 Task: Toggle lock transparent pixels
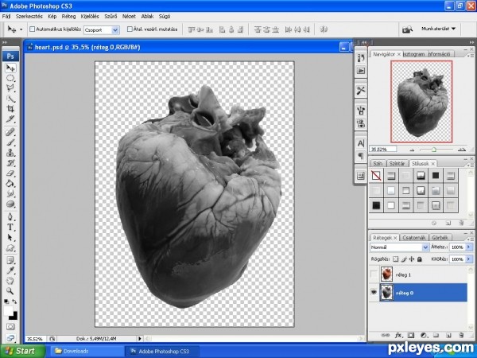pos(395,259)
